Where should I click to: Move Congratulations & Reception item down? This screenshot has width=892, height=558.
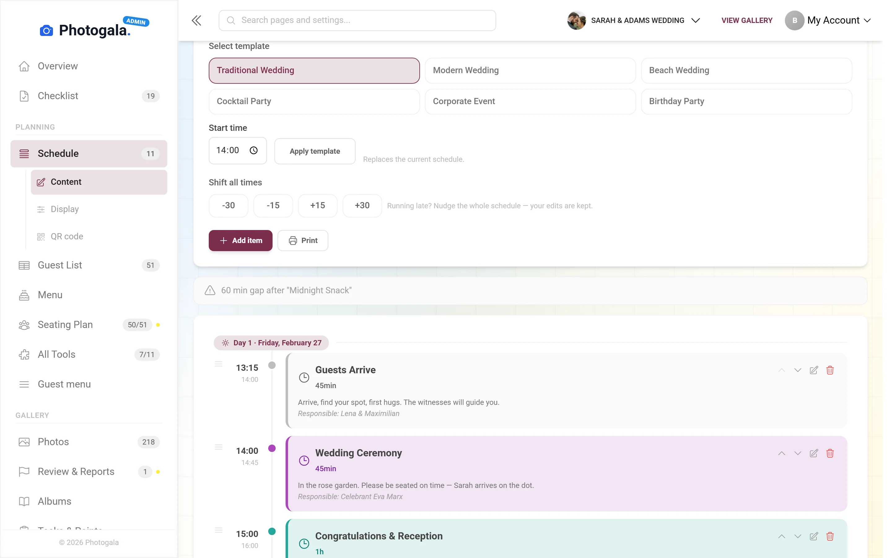point(798,536)
